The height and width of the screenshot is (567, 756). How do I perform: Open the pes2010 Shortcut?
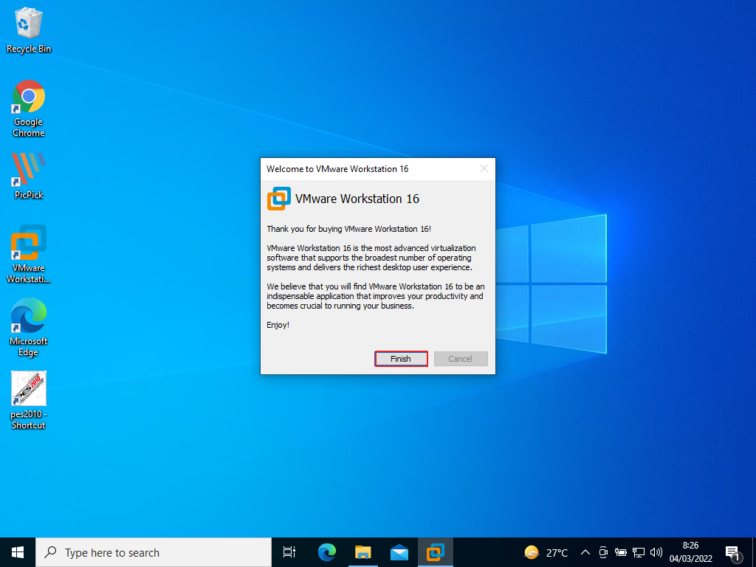point(28,388)
